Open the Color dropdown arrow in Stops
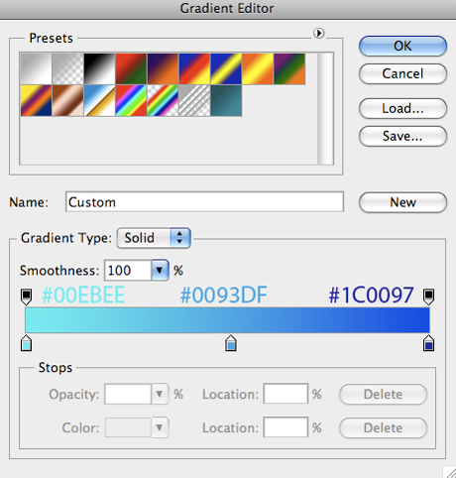Viewport: 456px width, 478px height. tap(160, 427)
